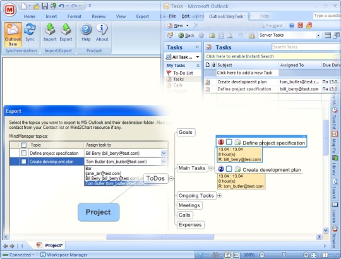Click the New document icon in quick toolbar
Screen dimensions: 341x259
[x=24, y=6]
